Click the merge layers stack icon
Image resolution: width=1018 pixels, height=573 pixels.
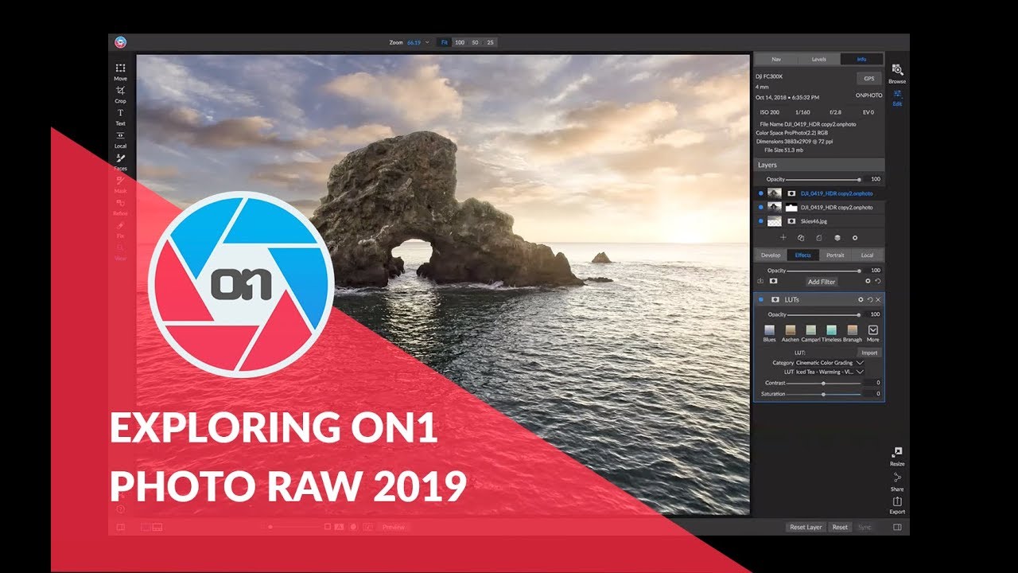coord(837,238)
